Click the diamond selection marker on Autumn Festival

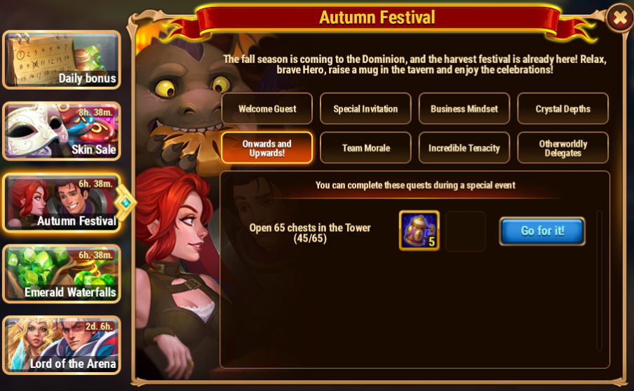[126, 203]
